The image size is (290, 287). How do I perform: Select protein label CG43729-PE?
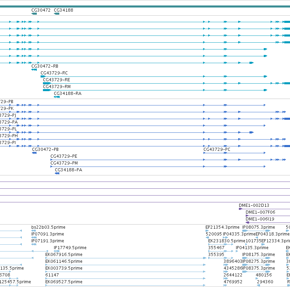64,156
